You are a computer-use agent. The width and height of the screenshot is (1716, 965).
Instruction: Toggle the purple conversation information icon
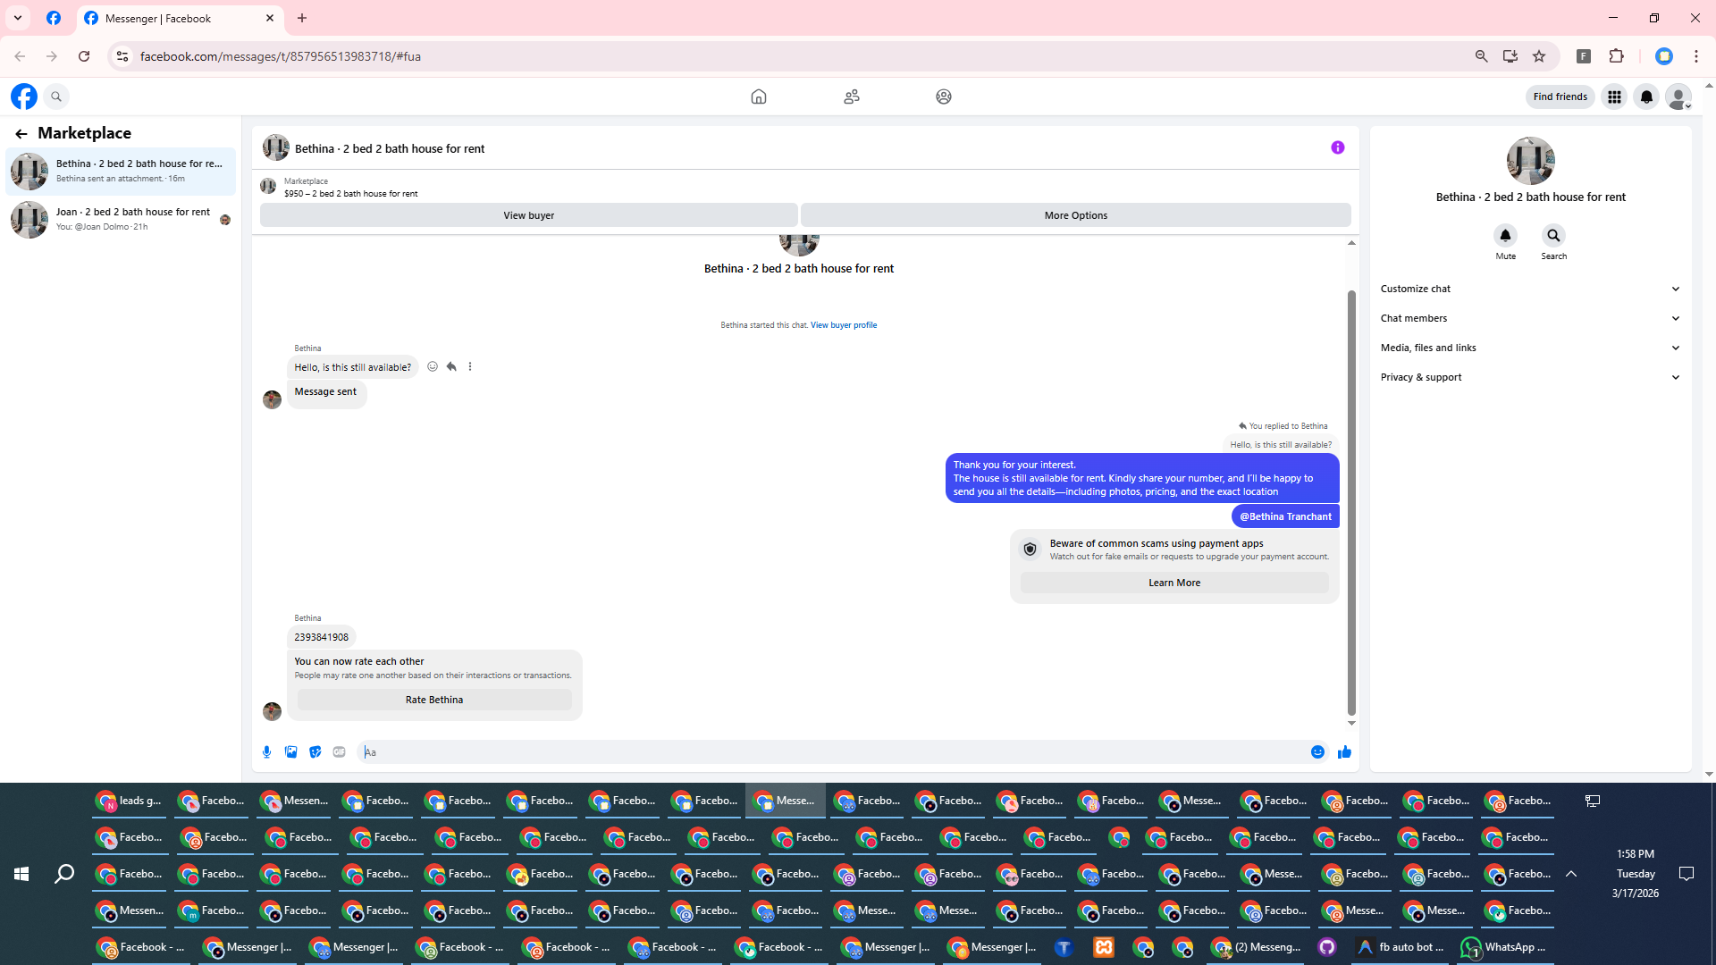(1338, 147)
